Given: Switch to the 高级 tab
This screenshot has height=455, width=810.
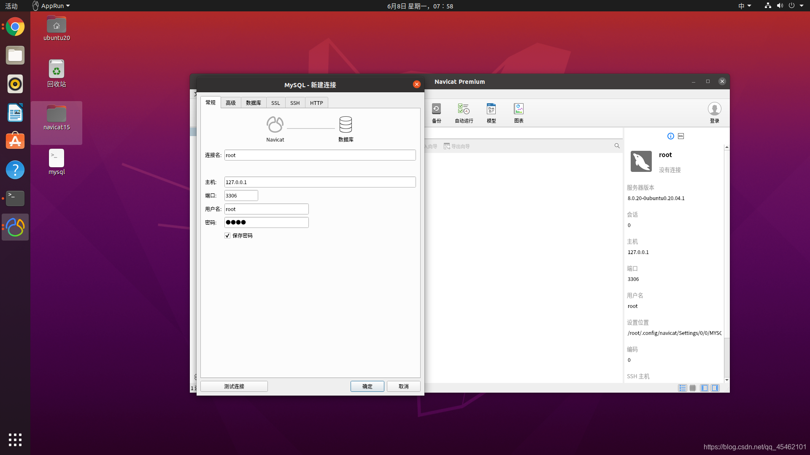Looking at the screenshot, I should [x=231, y=103].
